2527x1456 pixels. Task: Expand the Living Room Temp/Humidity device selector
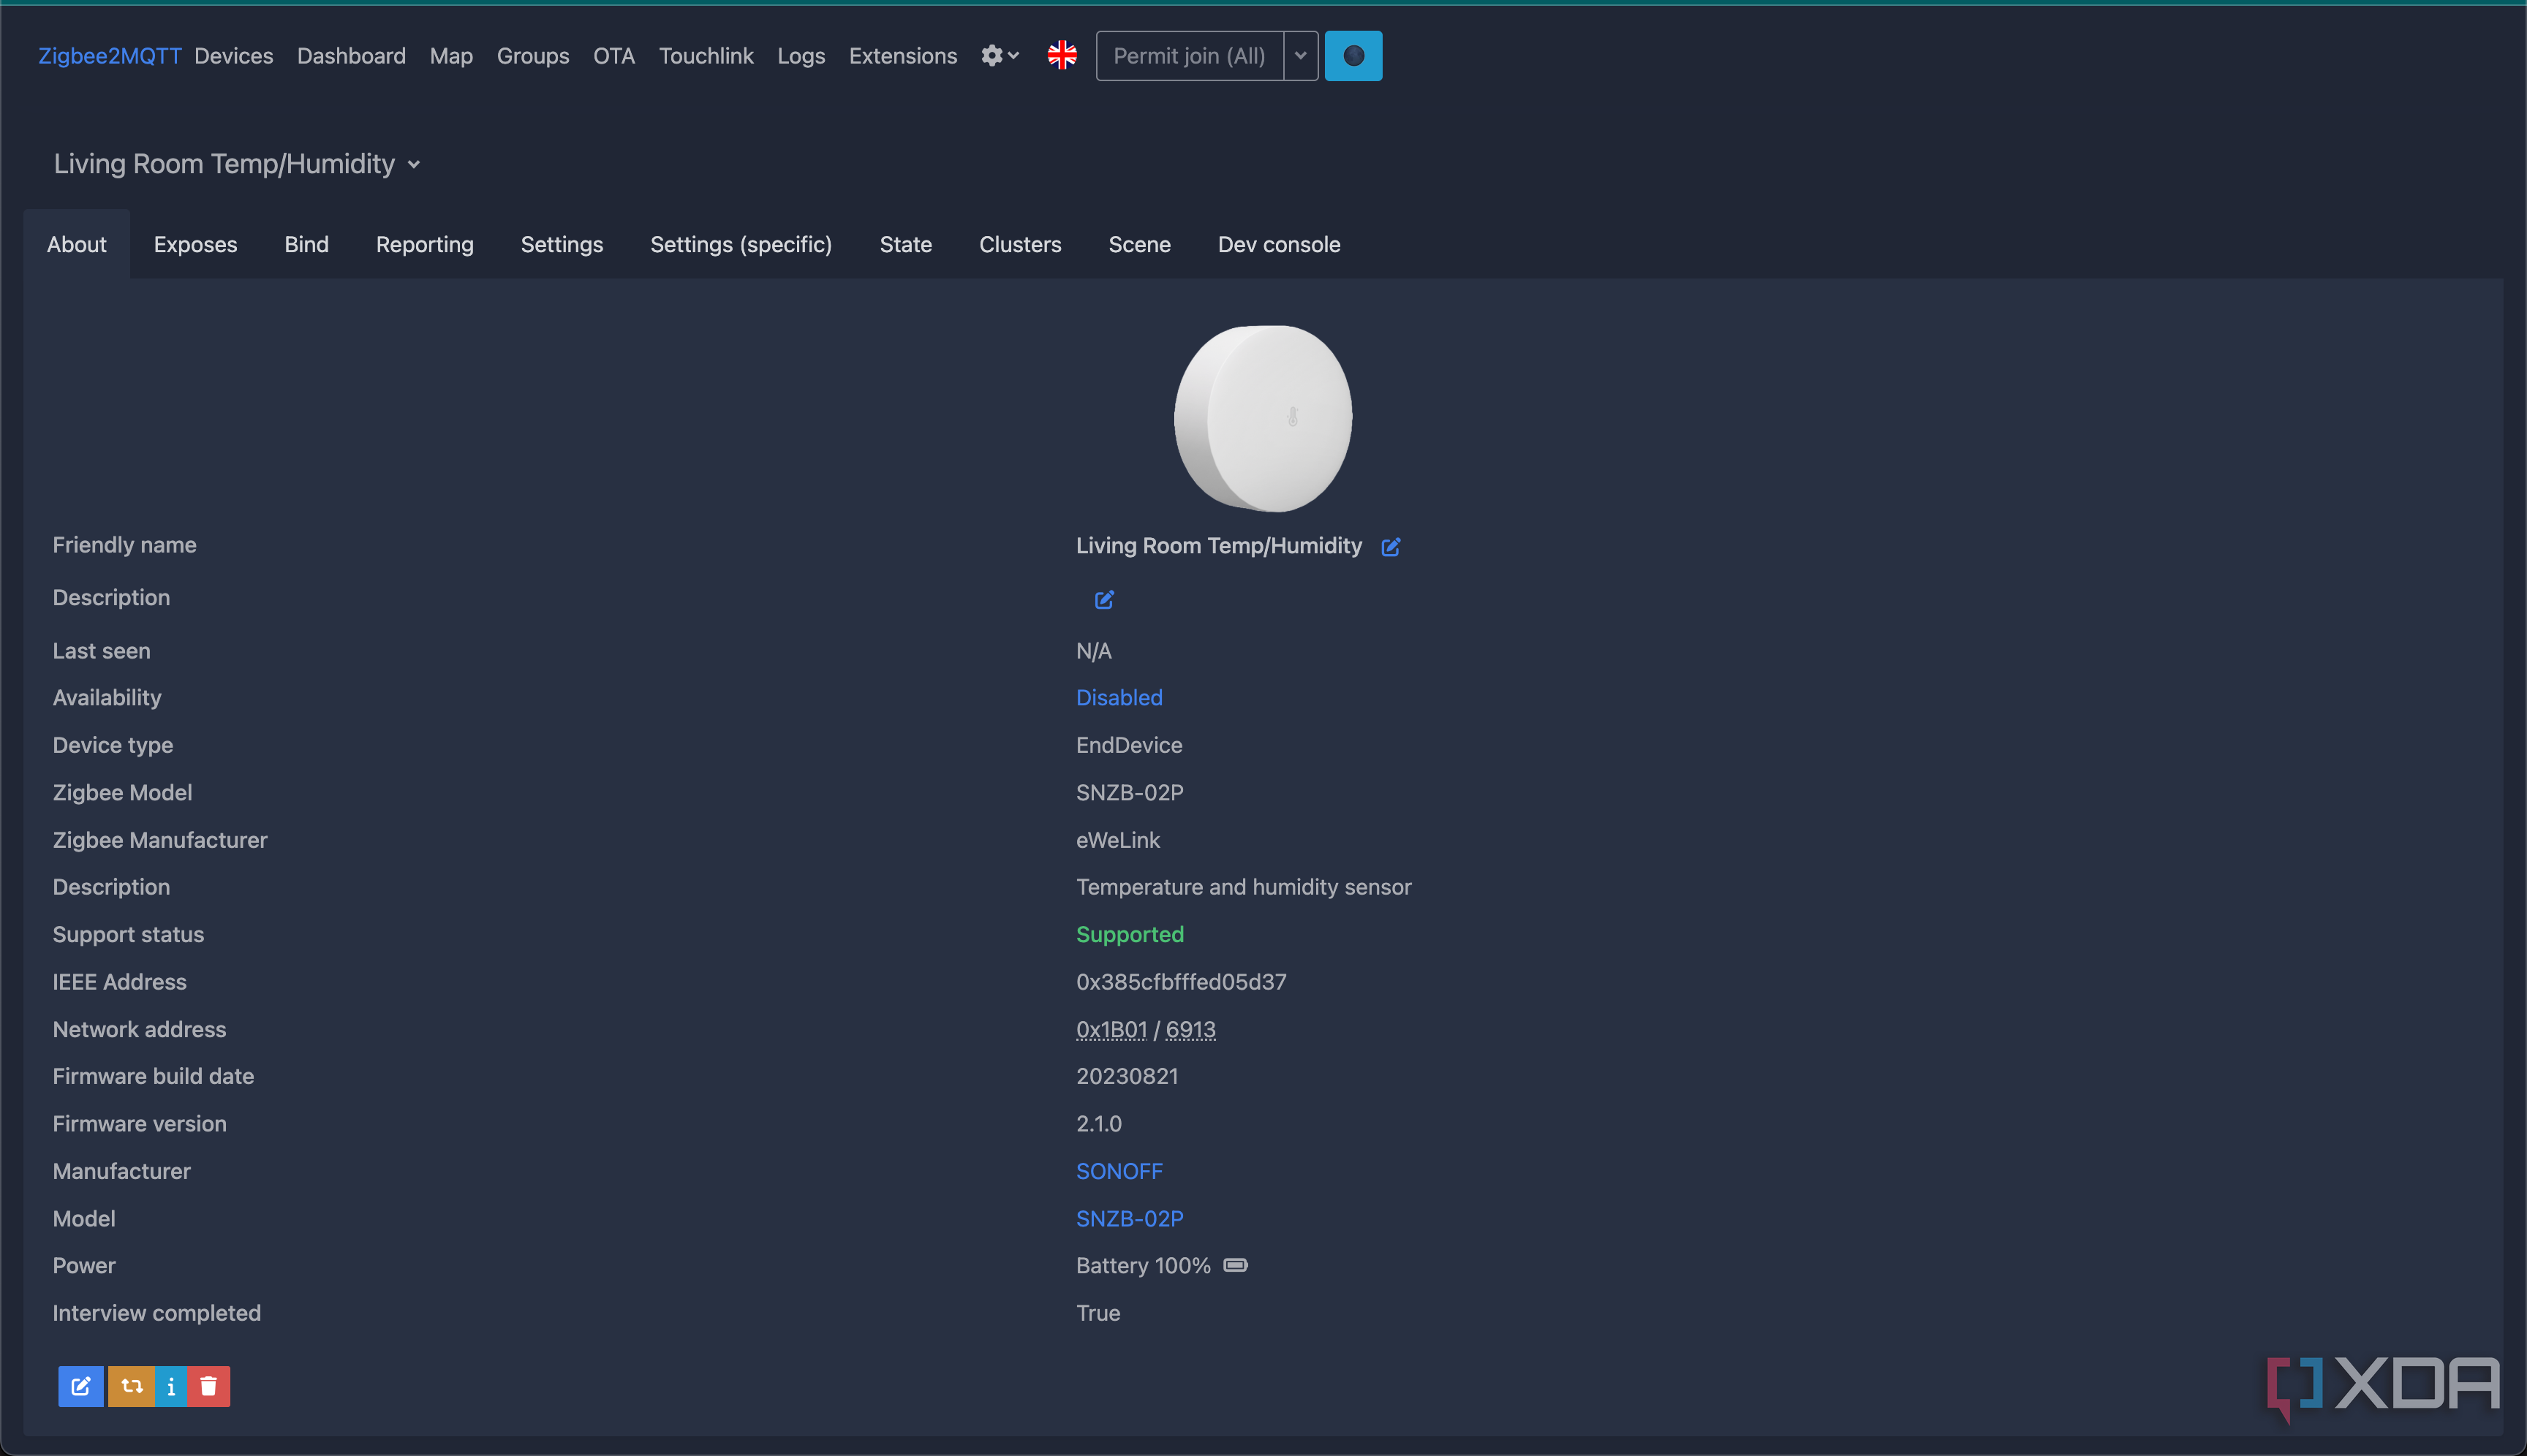(237, 164)
